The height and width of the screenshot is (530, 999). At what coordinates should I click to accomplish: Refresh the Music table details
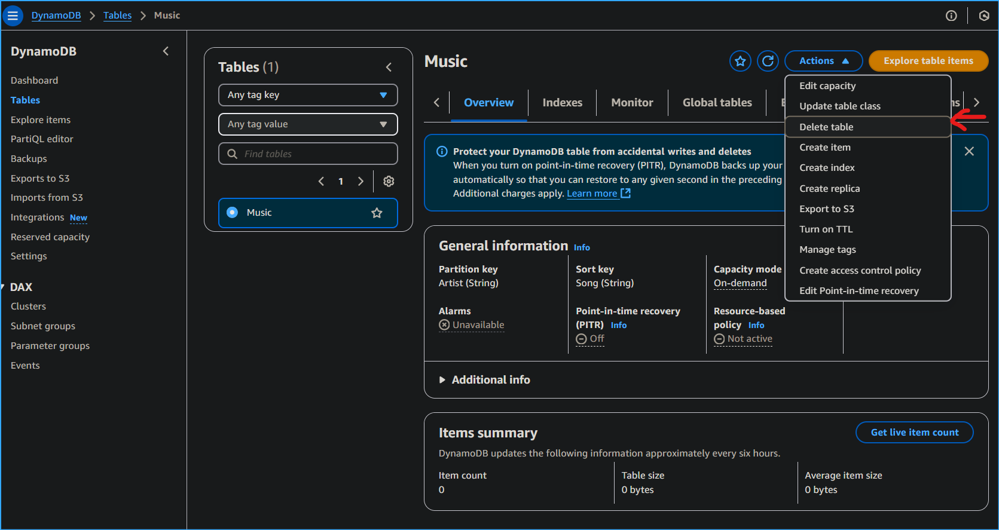coord(768,61)
